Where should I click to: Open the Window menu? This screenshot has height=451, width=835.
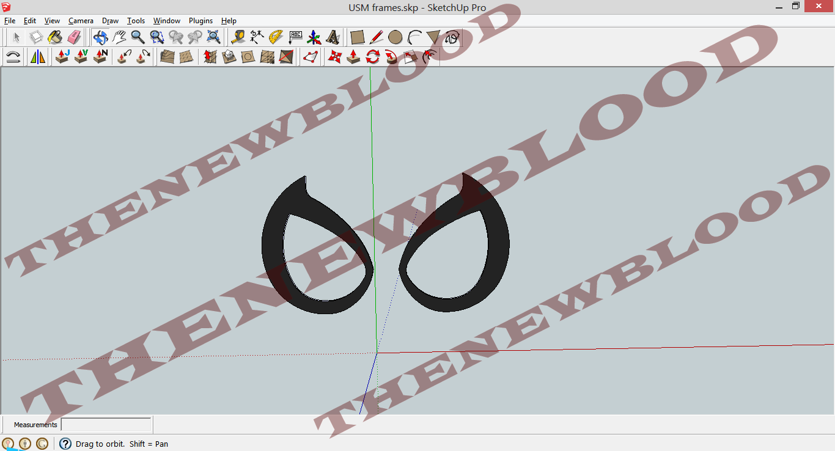(167, 21)
